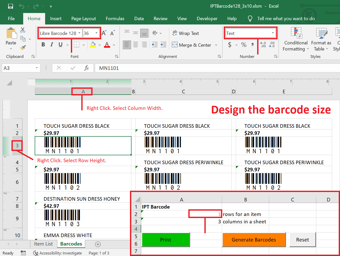Click the Save icon in title bar
Screen dimensions: 340x256
click(x=10, y=6)
